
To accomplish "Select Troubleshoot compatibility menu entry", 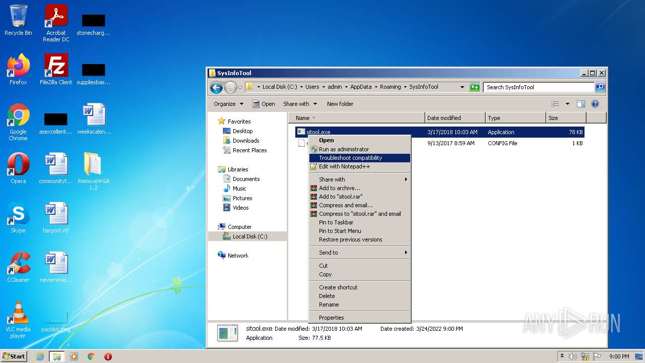I will [360, 158].
